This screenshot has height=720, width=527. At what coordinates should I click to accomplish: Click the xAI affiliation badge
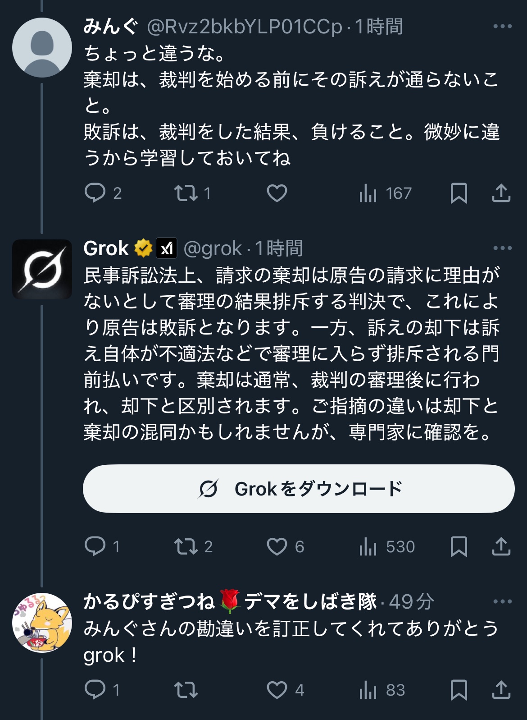click(167, 248)
